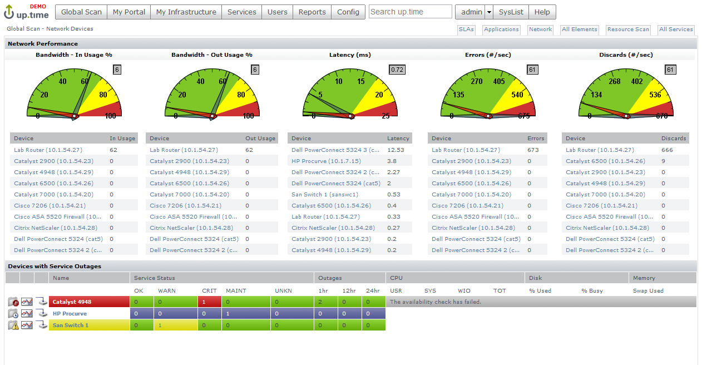This screenshot has height=365, width=702.
Task: Click the up.time logo
Action: 27,11
